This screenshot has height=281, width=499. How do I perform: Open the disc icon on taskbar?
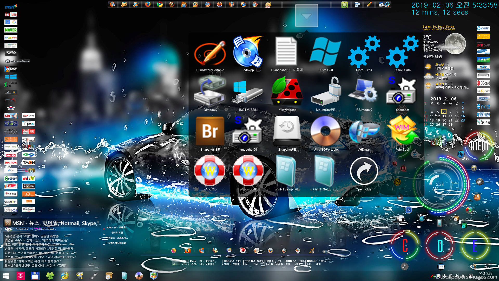point(139,276)
